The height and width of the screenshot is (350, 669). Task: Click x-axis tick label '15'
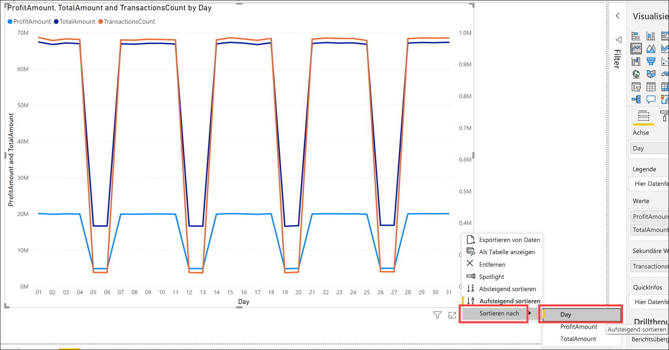[230, 292]
